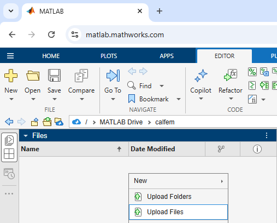Click the Open folder icon
Screen dimensions: 277x223
33,76
